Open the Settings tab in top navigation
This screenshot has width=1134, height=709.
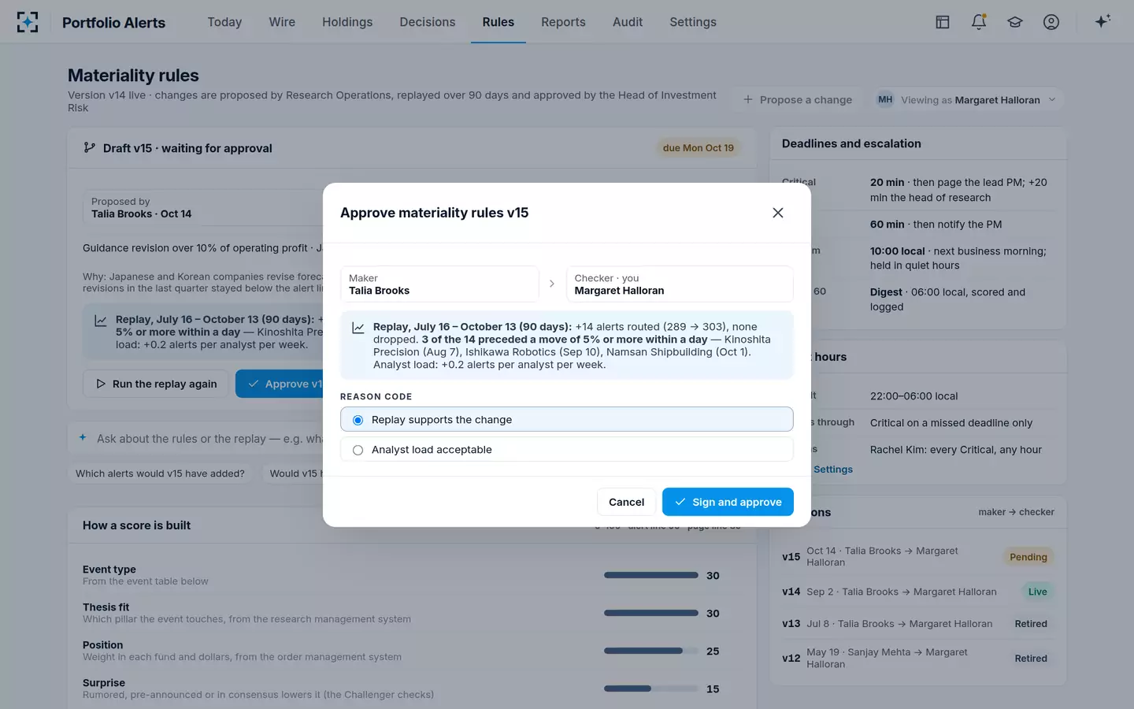pyautogui.click(x=693, y=22)
